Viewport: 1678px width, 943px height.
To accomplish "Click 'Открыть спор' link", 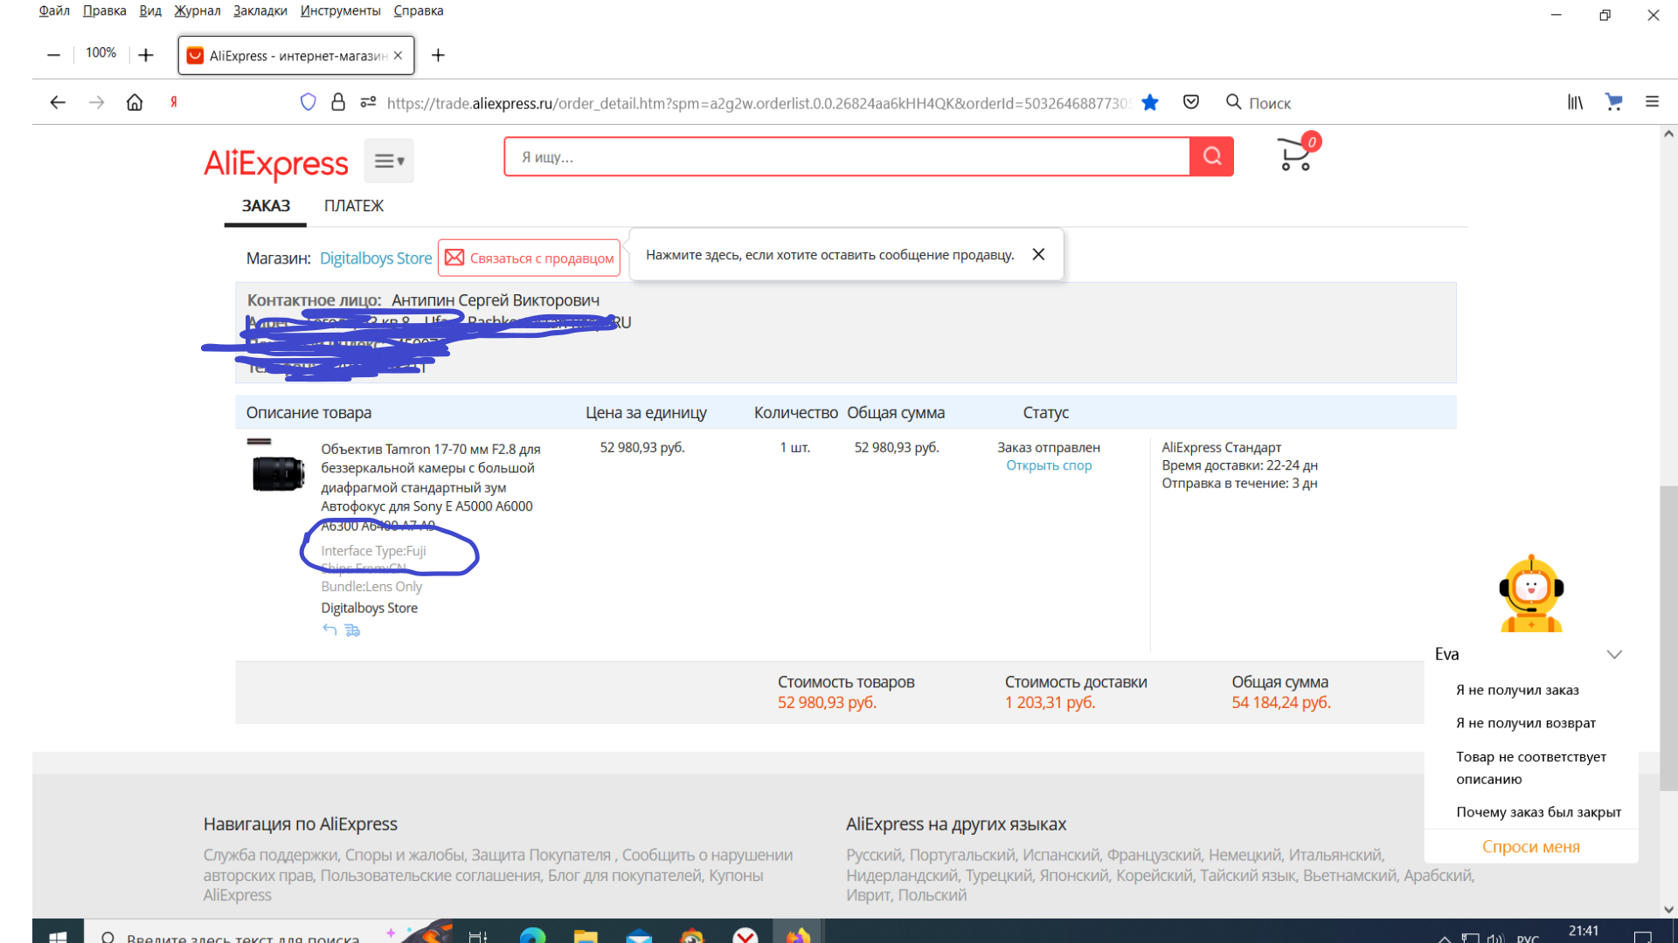I will pos(1049,465).
